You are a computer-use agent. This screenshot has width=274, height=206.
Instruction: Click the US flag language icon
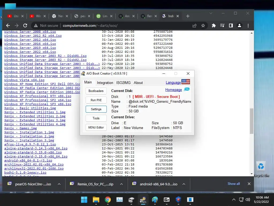tap(186, 82)
